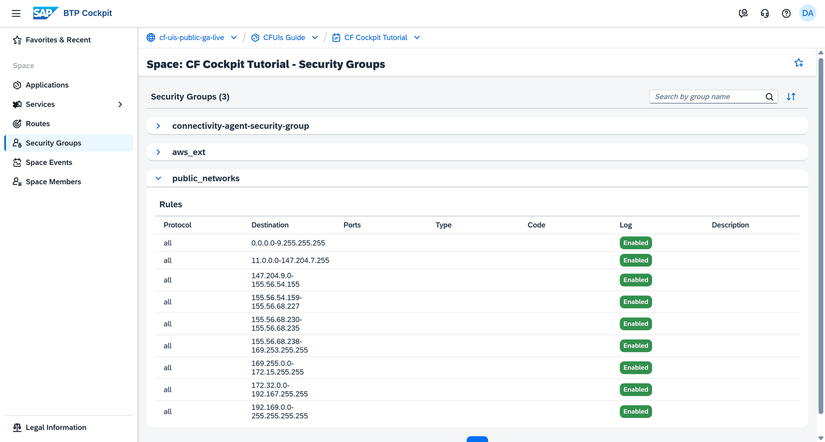Viewport: 825px width, 442px height.
Task: Click BTP Cockpit title
Action: [88, 13]
